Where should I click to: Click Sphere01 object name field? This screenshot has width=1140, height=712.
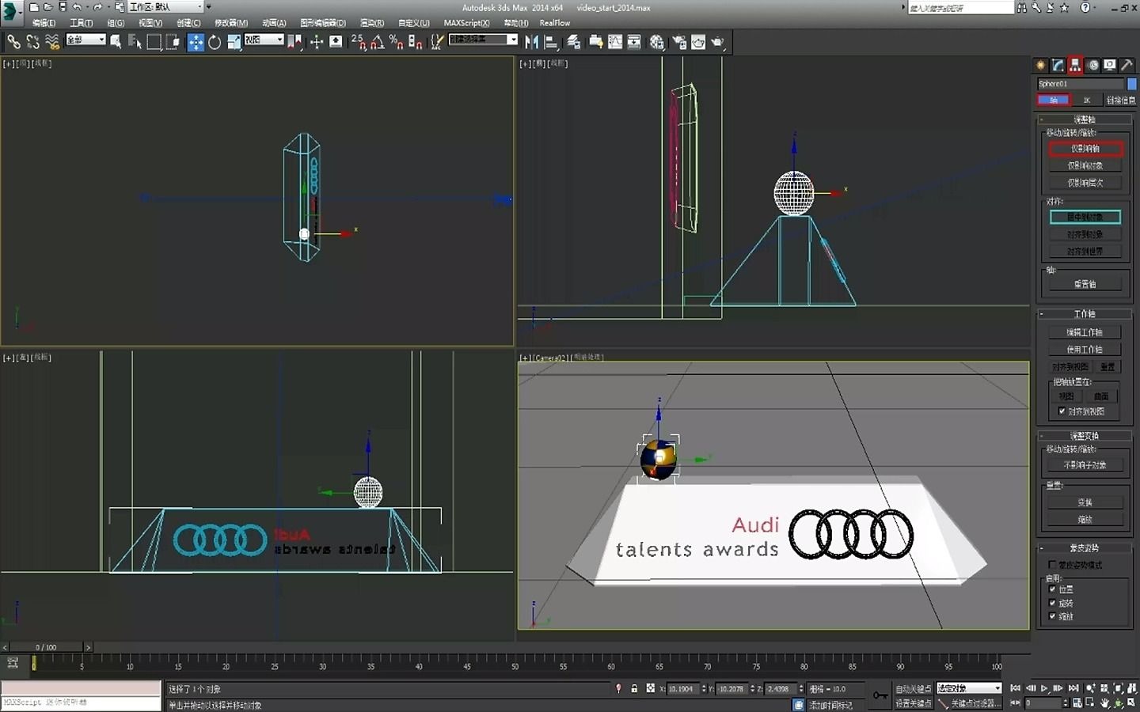point(1081,84)
